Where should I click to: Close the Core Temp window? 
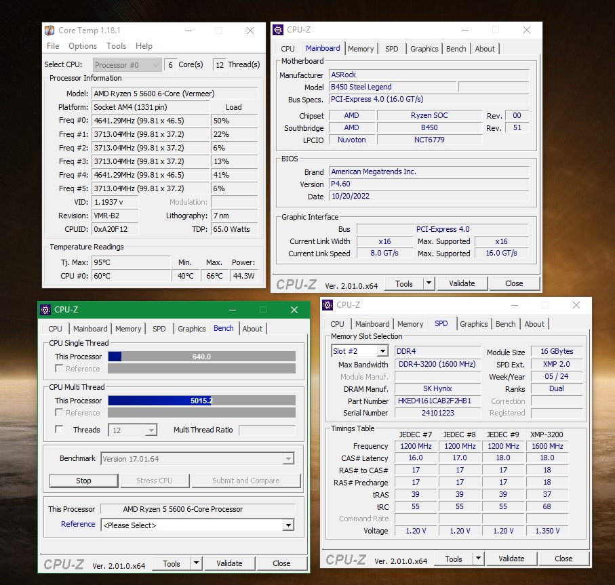(250, 31)
